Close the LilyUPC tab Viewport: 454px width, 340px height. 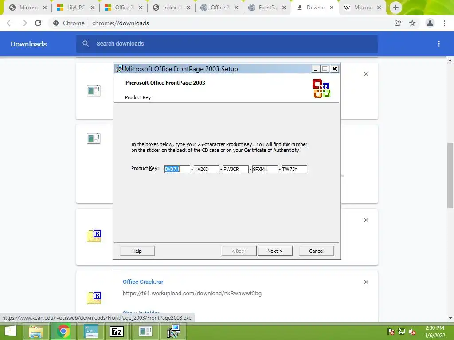click(x=93, y=8)
